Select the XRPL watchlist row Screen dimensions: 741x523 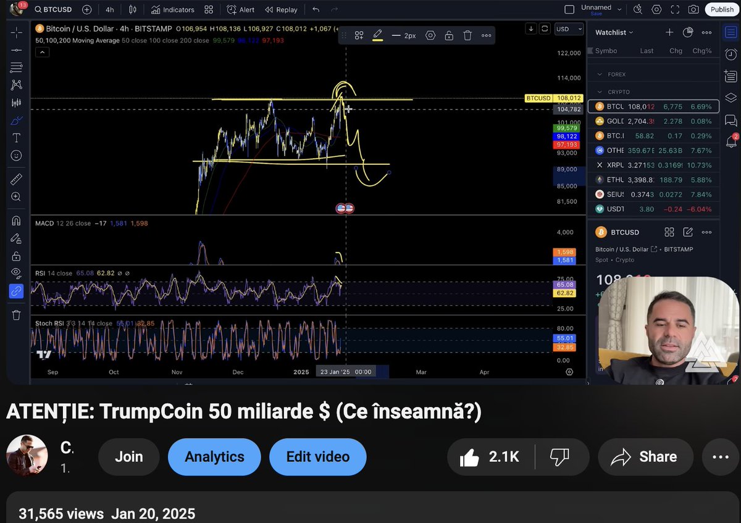pyautogui.click(x=653, y=165)
